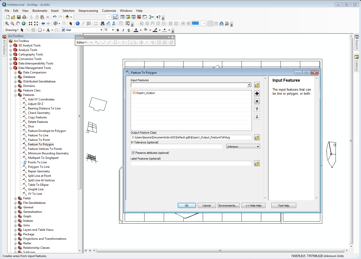Screen dimensions: 361x259
Task: Cancel the Feature To Polygon dialog
Action: [x=206, y=206]
